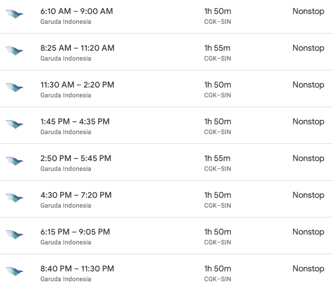Select the 6:10 AM – 9:00 AM flight
333x289 pixels.
77,11
